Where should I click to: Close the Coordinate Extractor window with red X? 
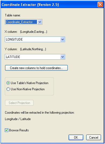(100, 4)
